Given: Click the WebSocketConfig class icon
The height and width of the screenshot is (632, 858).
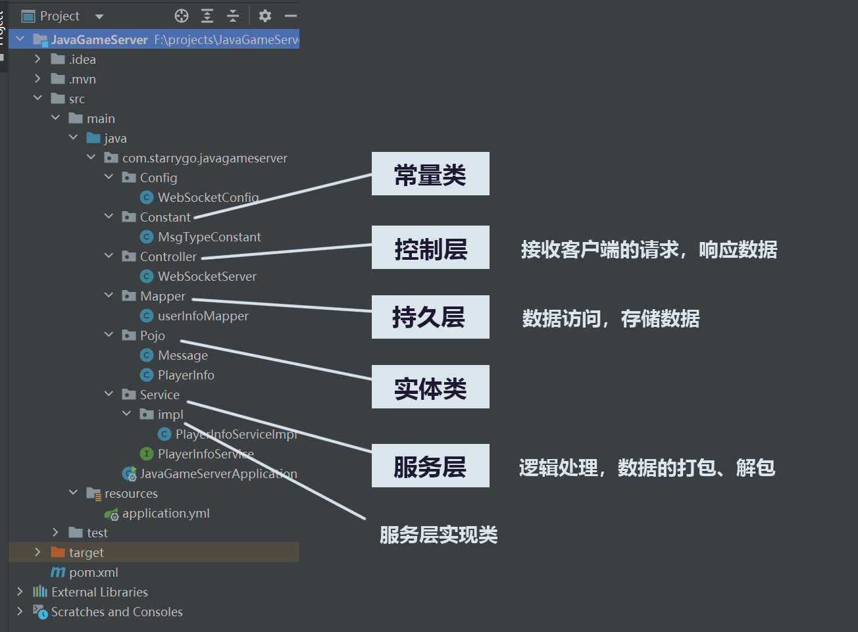Looking at the screenshot, I should pyautogui.click(x=146, y=197).
